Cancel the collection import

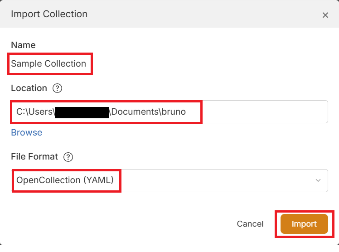pos(250,224)
